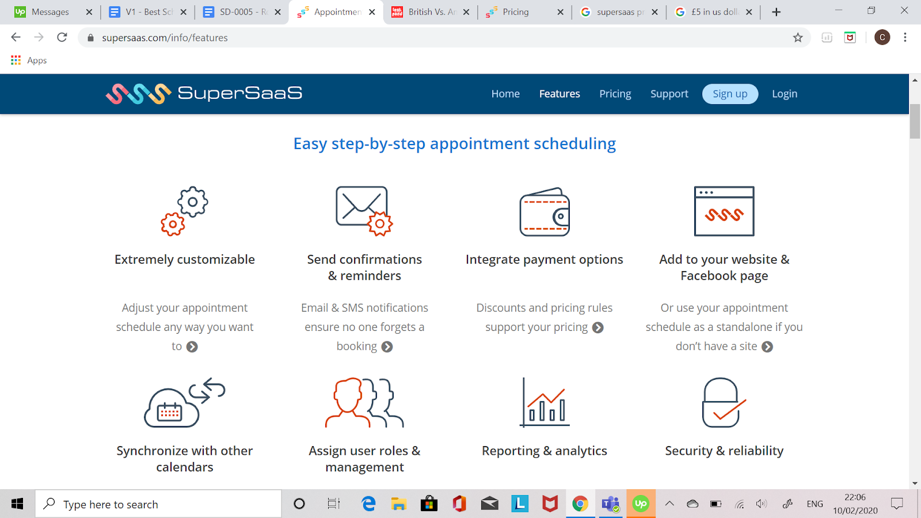Click 'Extremely customizable' heading

[x=184, y=260]
